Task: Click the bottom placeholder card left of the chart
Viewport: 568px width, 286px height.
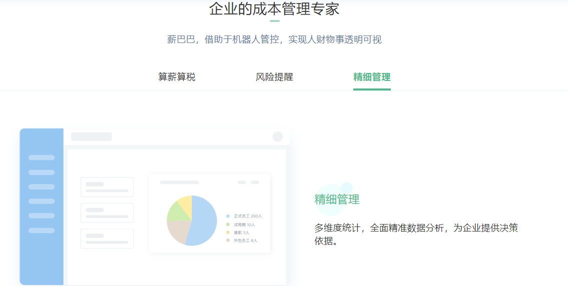Action: coord(107,238)
